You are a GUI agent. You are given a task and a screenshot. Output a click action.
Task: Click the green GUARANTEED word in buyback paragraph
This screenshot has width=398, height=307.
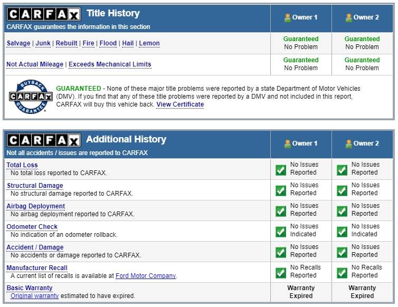(79, 89)
